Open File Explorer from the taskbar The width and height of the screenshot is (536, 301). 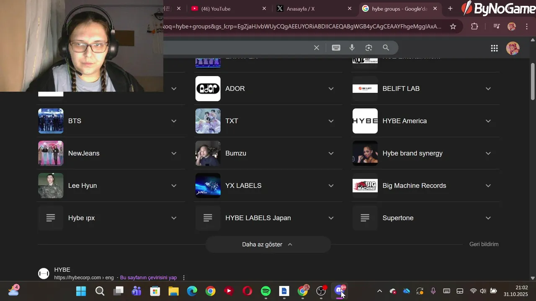point(173,291)
